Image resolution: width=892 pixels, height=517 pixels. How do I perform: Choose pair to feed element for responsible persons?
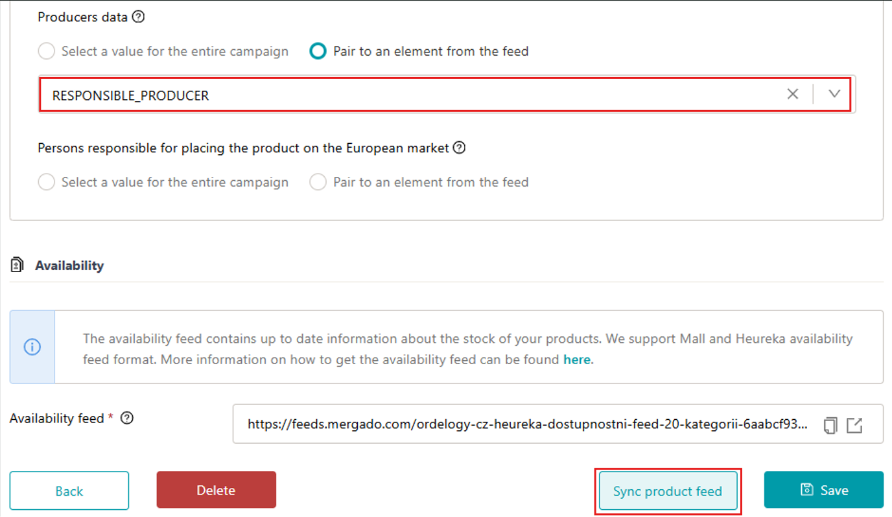(318, 182)
